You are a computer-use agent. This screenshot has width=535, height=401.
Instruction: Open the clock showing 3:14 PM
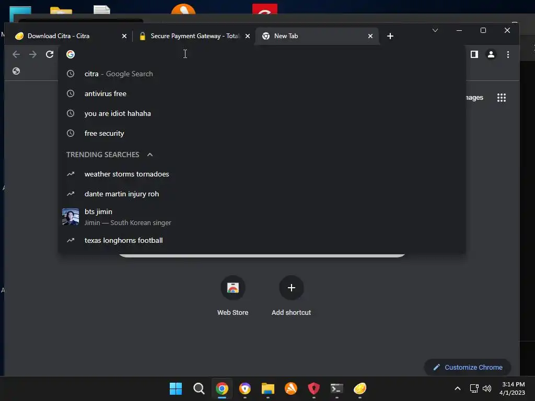point(512,388)
